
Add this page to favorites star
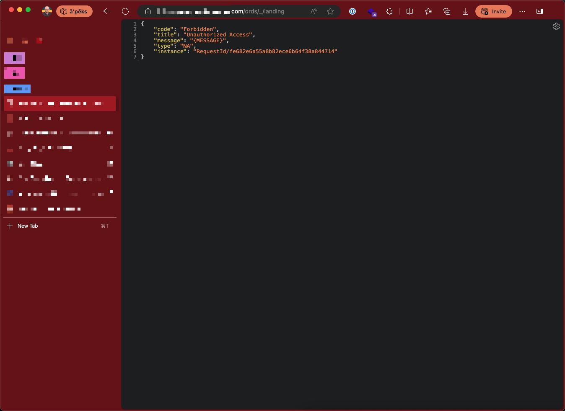[x=330, y=11]
